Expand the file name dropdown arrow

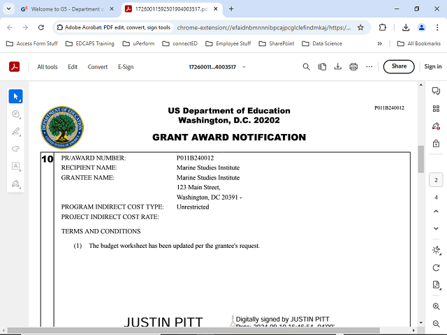point(244,67)
